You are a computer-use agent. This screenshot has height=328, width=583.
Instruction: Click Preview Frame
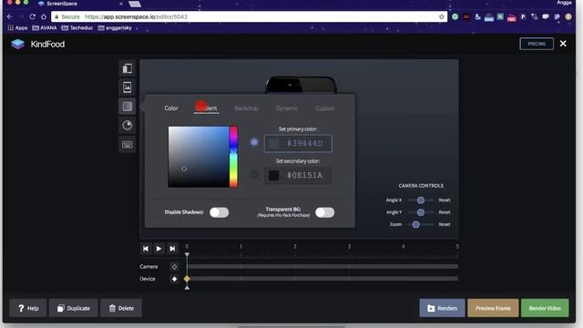pos(493,308)
